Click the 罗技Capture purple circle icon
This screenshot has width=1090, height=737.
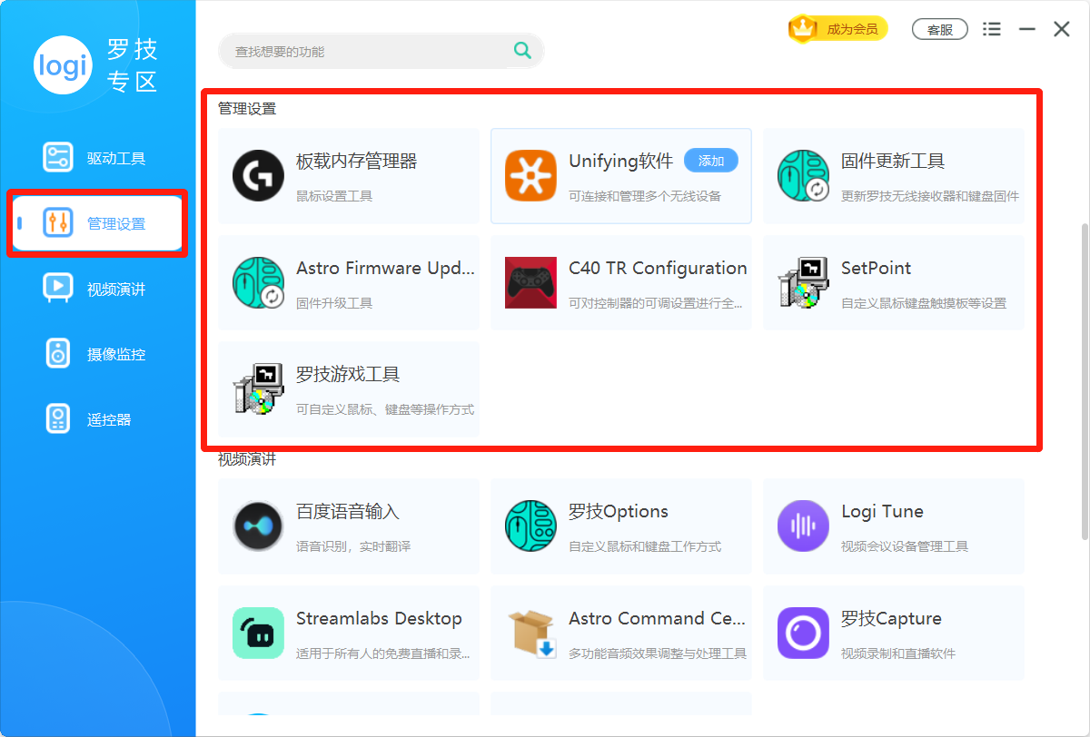[803, 633]
